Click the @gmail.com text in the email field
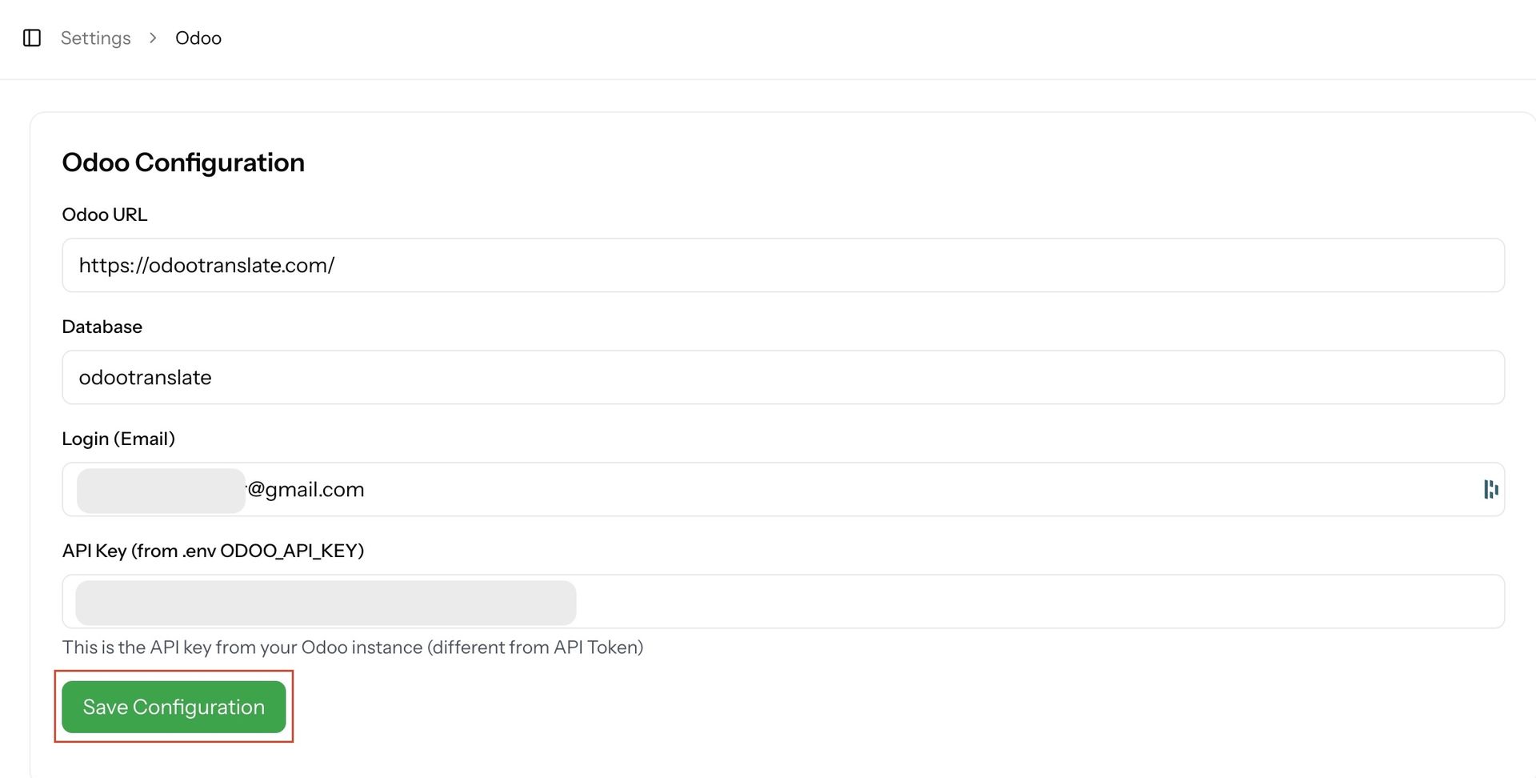Screen dimensions: 1536x778 point(306,489)
